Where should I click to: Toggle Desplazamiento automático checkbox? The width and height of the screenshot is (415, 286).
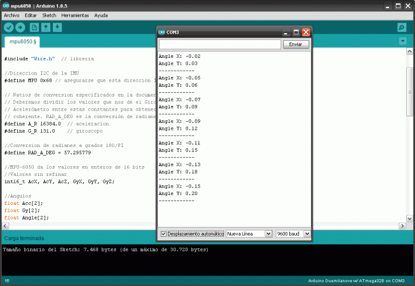coord(163,234)
